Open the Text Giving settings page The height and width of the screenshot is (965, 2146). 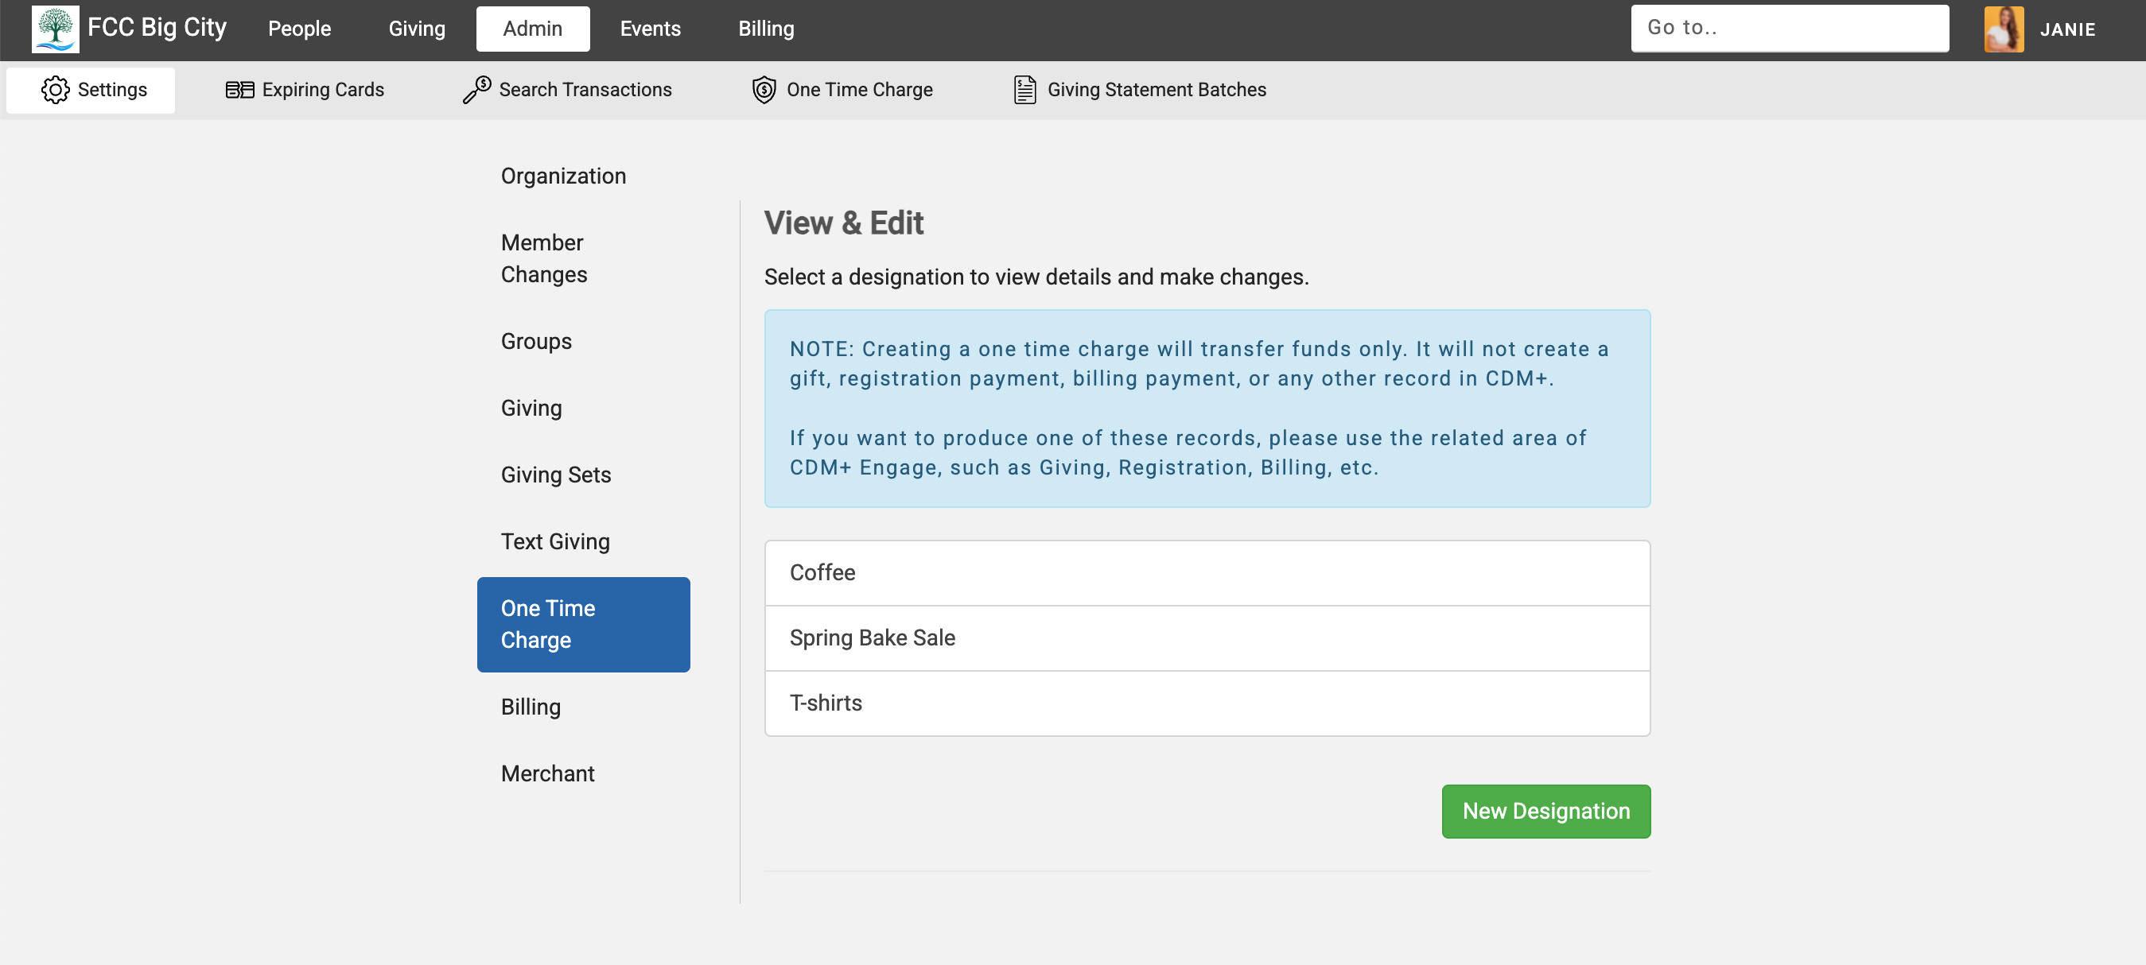tap(555, 541)
